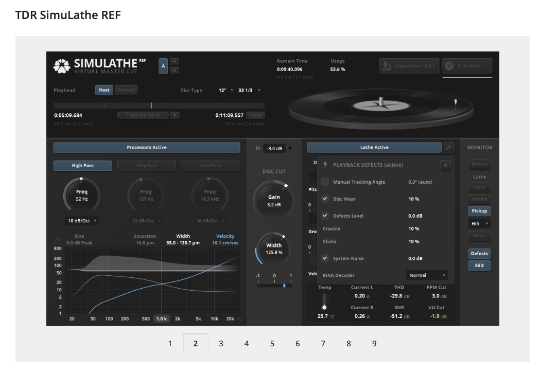Uncheck the Defects Level checkbox
540x371 pixels.
(325, 216)
